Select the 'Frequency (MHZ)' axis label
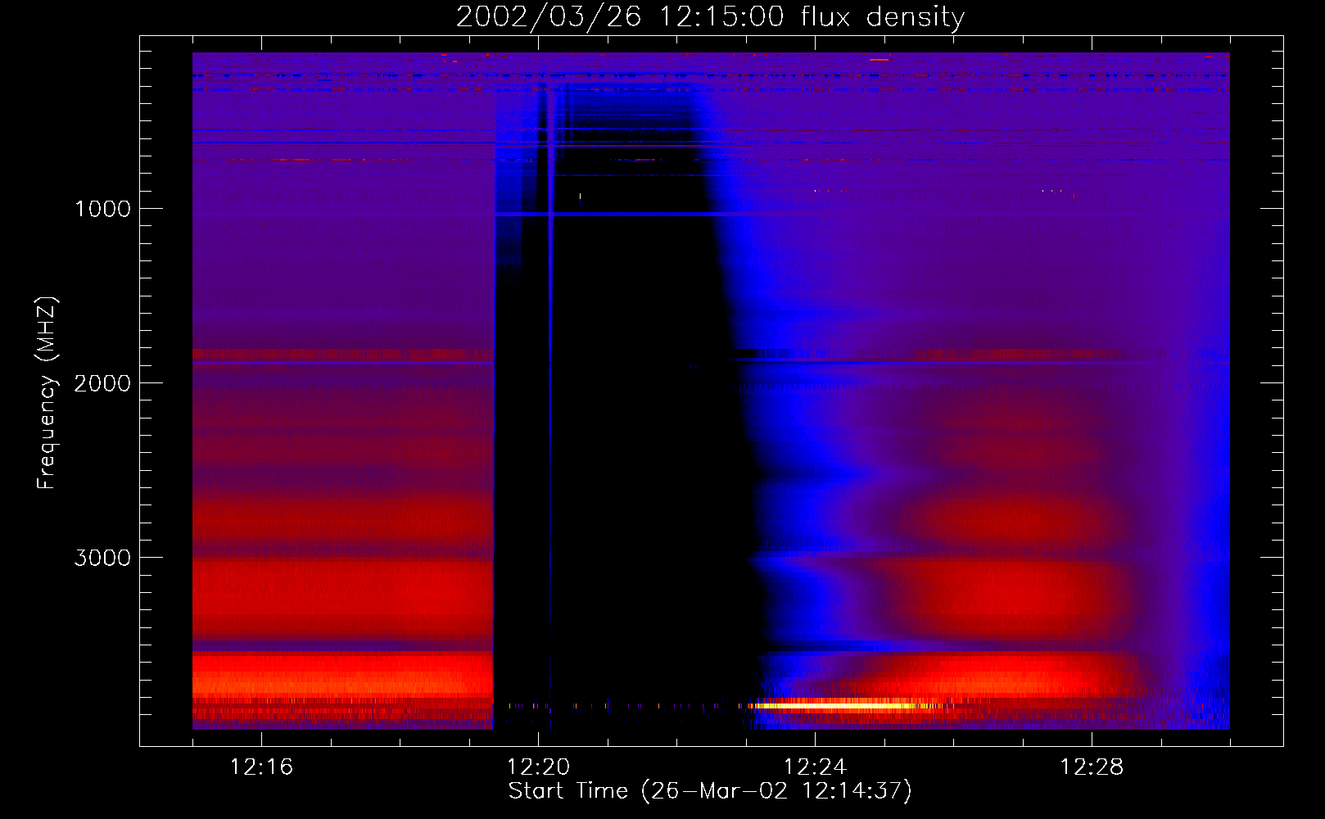Image resolution: width=1325 pixels, height=819 pixels. [x=47, y=393]
